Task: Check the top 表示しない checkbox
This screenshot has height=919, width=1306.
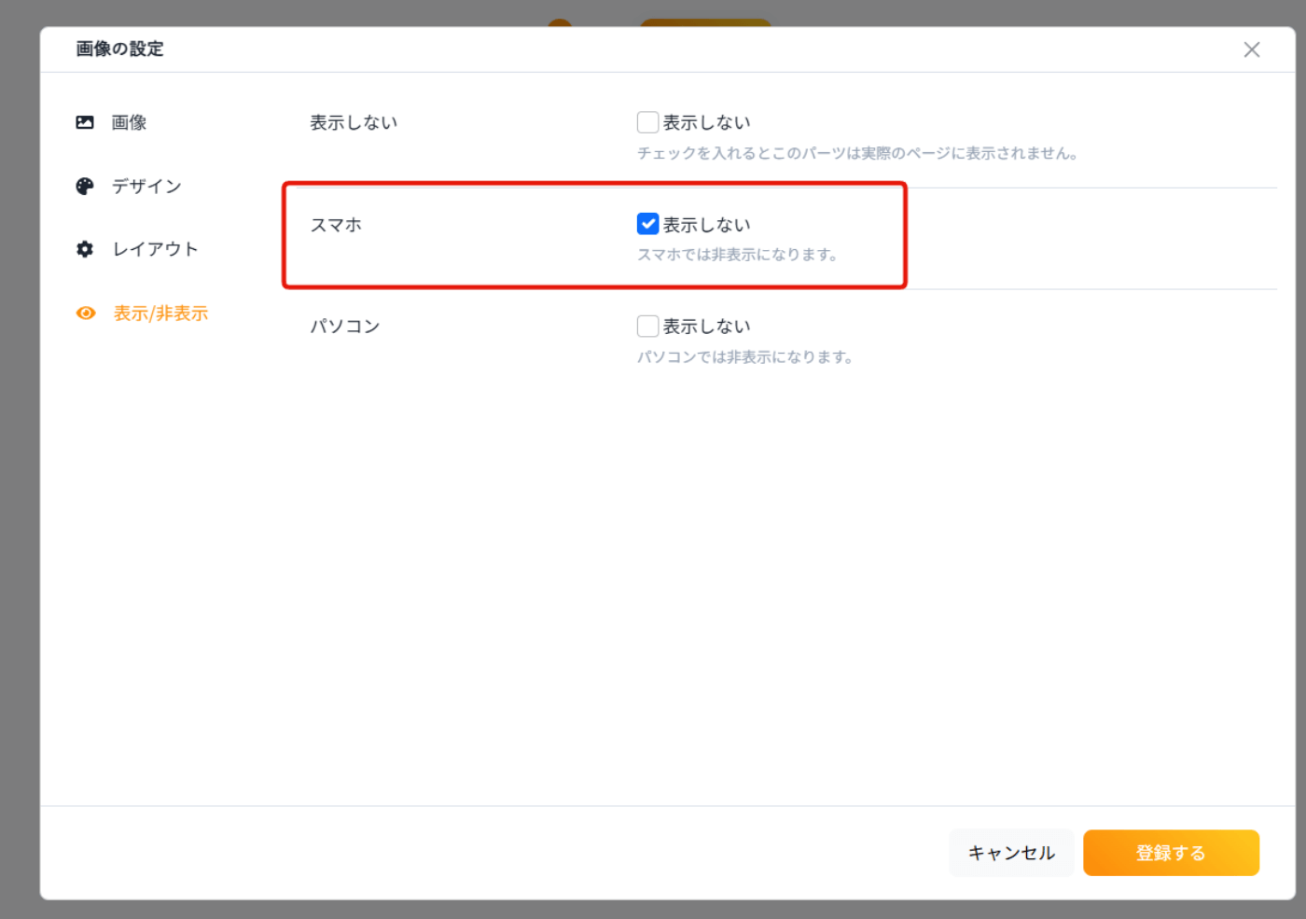Action: (x=647, y=122)
